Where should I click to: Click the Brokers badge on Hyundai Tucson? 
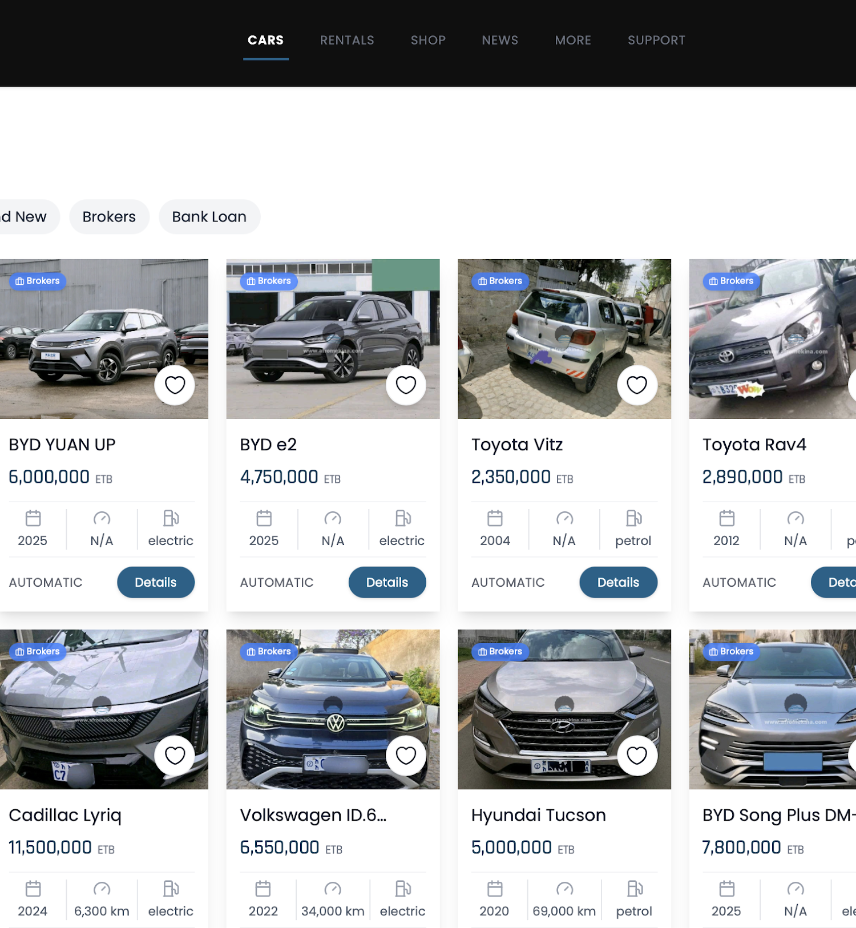(500, 651)
